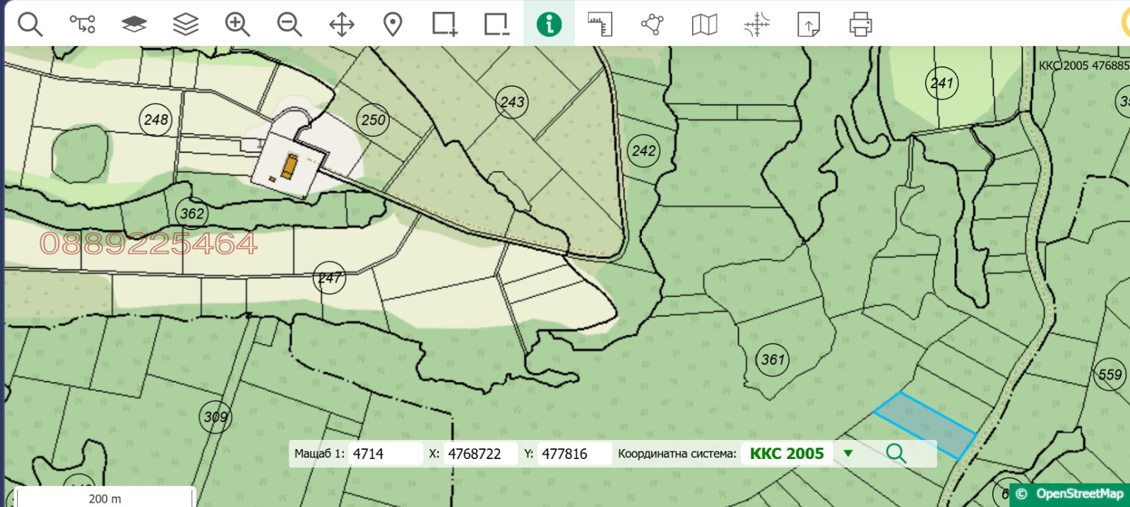Activate the add-to-selection rectangle tool
1130x507 pixels.
coord(445,24)
